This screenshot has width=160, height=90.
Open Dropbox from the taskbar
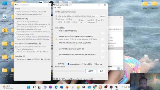point(84,87)
